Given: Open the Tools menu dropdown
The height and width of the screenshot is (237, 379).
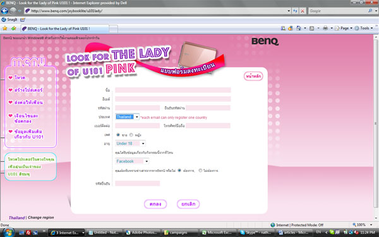Looking at the screenshot, I should coord(364,28).
